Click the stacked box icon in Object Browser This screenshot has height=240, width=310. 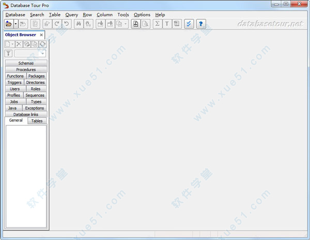(27, 44)
